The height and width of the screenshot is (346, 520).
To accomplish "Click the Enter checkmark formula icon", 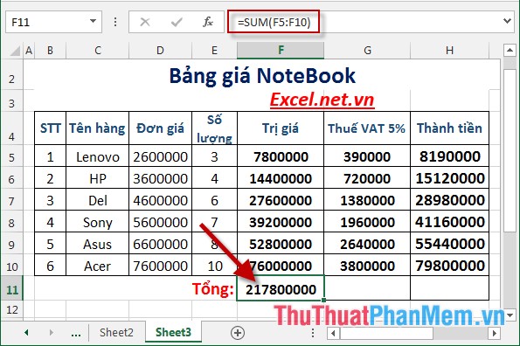I will pos(177,22).
